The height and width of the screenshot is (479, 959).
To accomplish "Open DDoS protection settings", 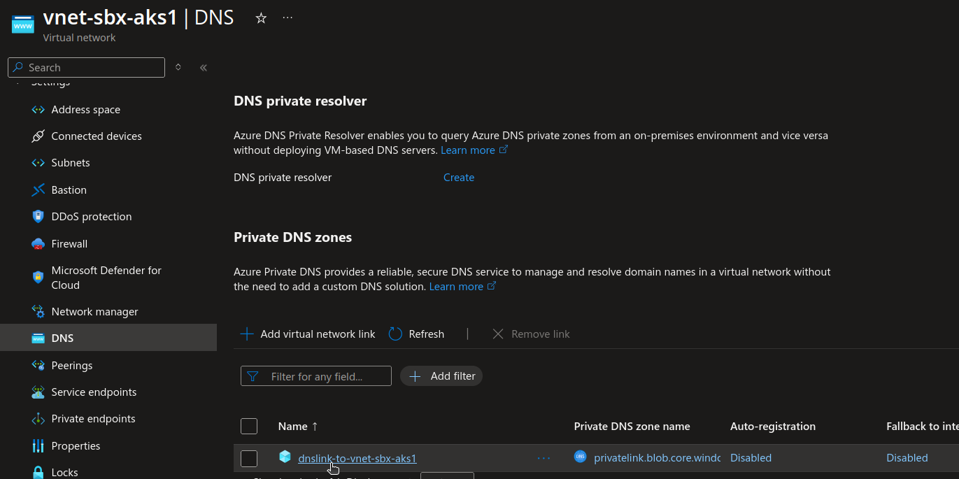I will [92, 217].
